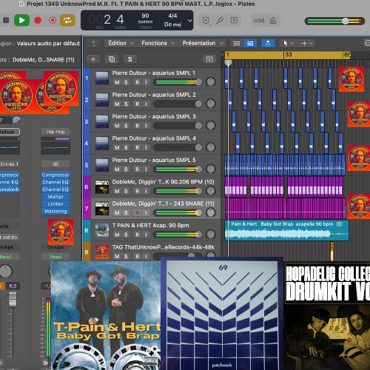The width and height of the screenshot is (370, 370).
Task: Click the T PAIN & HERT track icon
Action: click(102, 230)
